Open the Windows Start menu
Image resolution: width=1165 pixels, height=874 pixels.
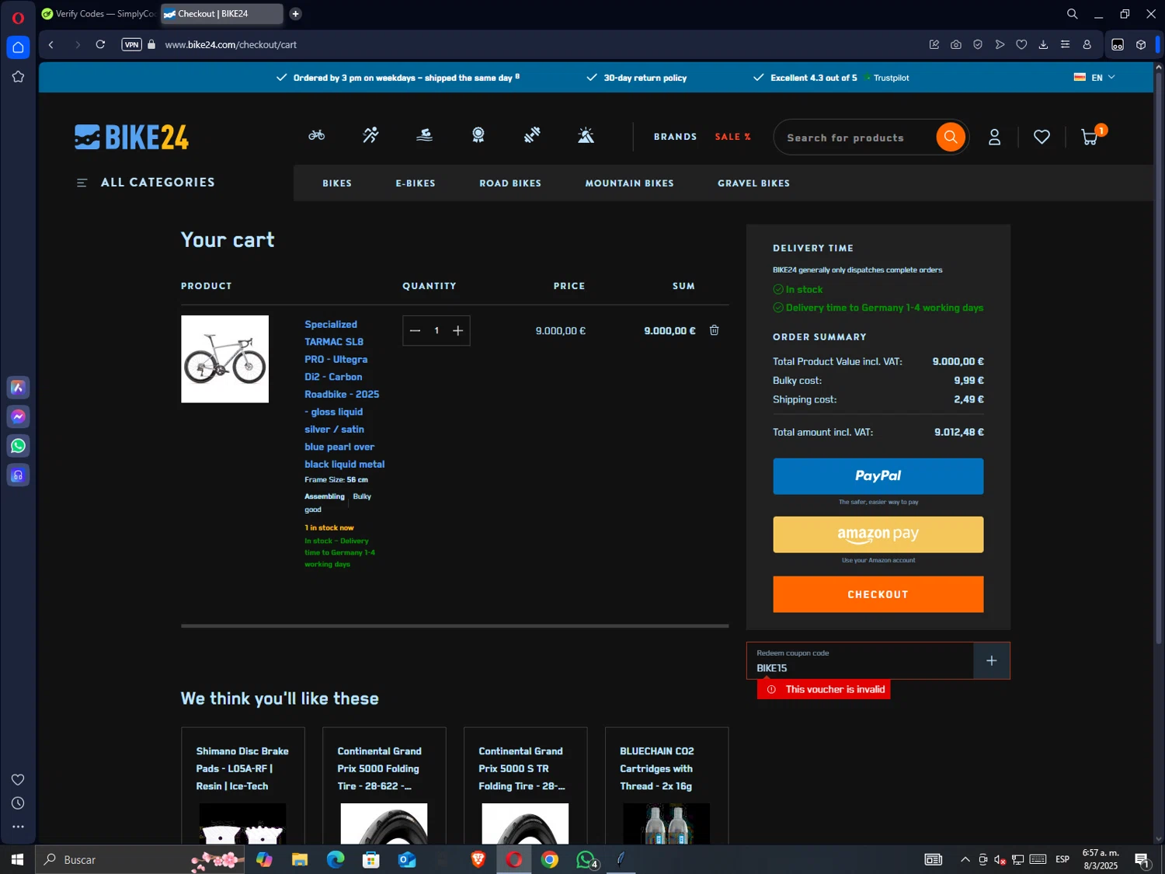point(17,859)
